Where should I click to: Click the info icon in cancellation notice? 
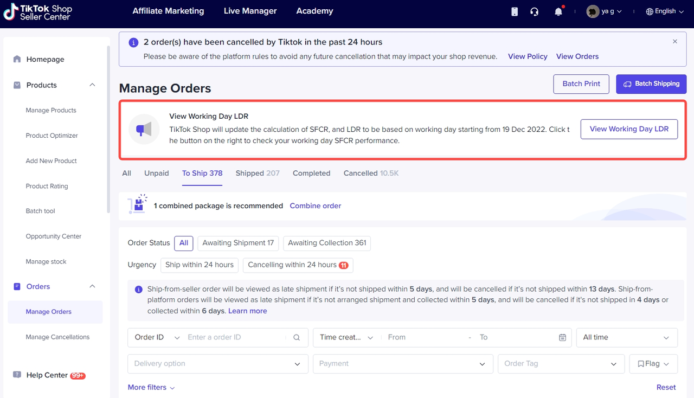tap(133, 42)
